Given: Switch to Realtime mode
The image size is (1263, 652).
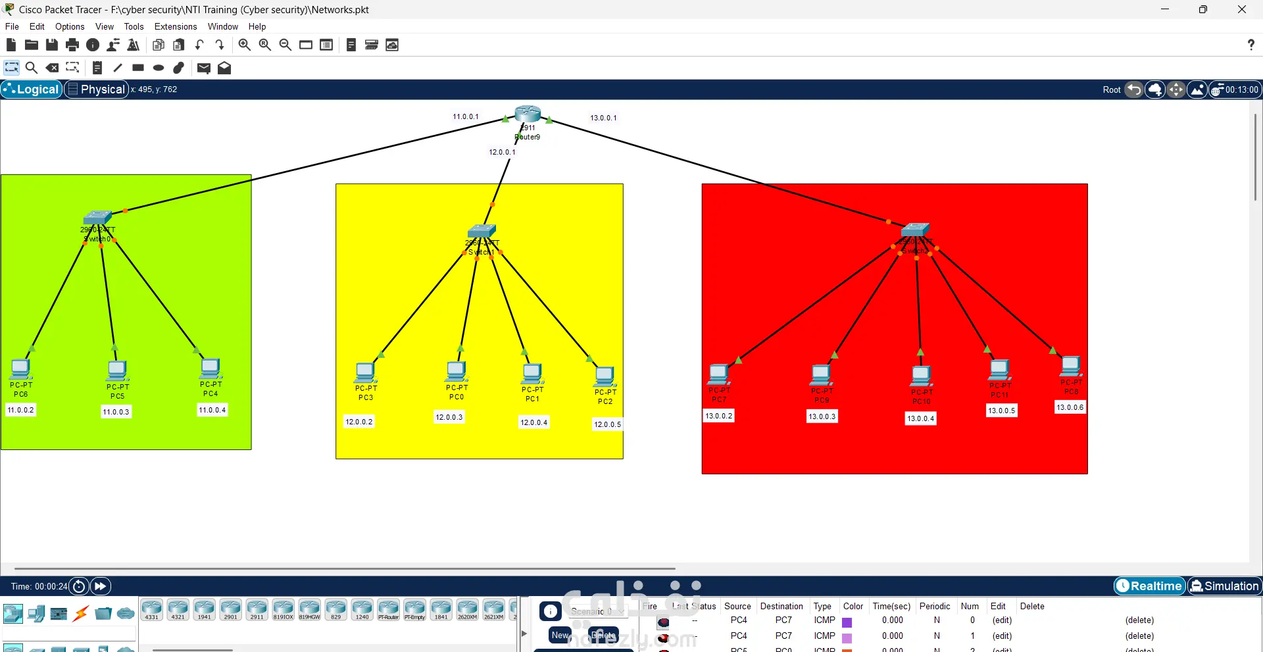Looking at the screenshot, I should click(x=1149, y=586).
